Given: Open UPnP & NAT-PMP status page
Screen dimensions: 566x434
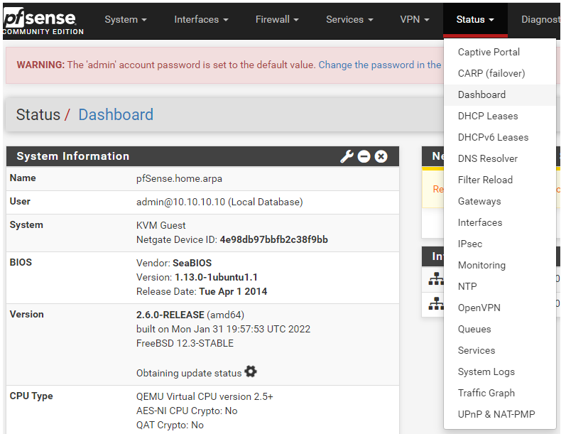Looking at the screenshot, I should [x=499, y=414].
